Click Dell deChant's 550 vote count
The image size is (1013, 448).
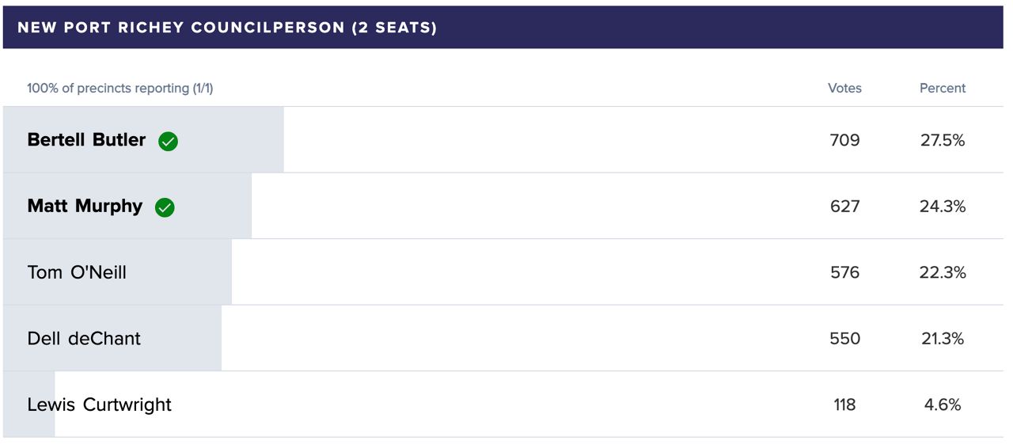pyautogui.click(x=844, y=339)
